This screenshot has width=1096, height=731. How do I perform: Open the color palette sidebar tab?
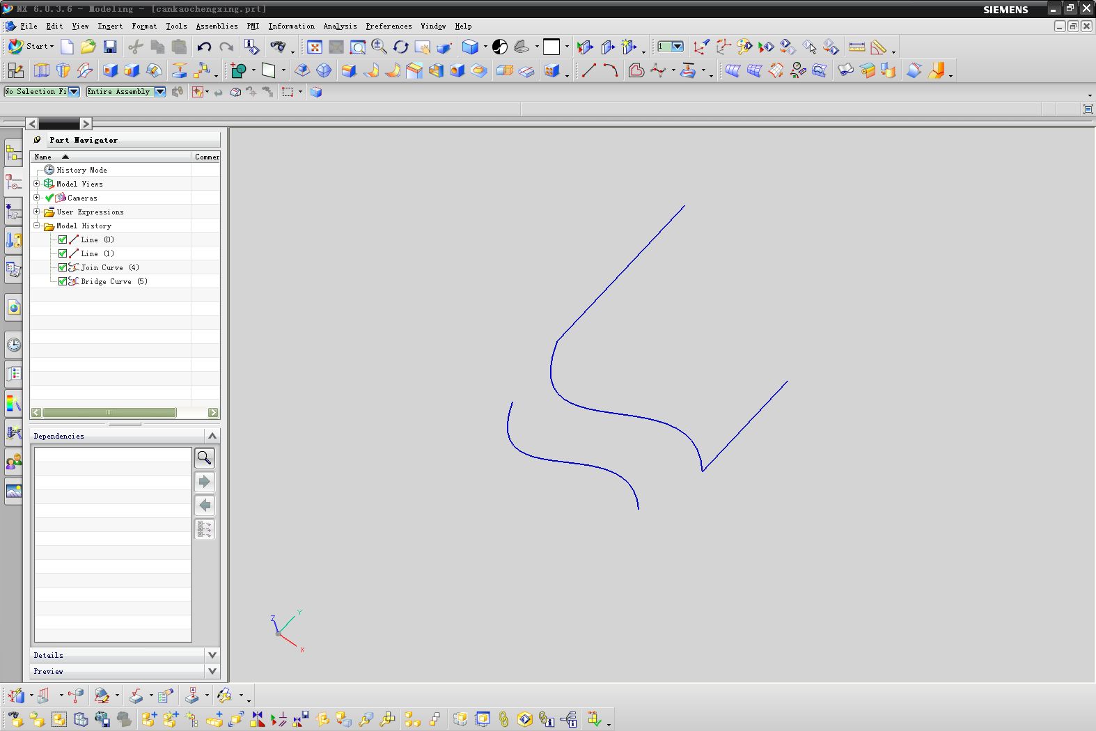coord(13,403)
